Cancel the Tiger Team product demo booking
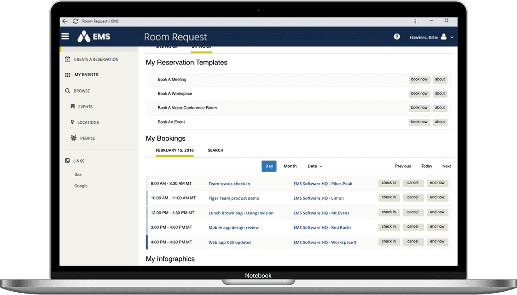This screenshot has width=517, height=295. (x=413, y=197)
